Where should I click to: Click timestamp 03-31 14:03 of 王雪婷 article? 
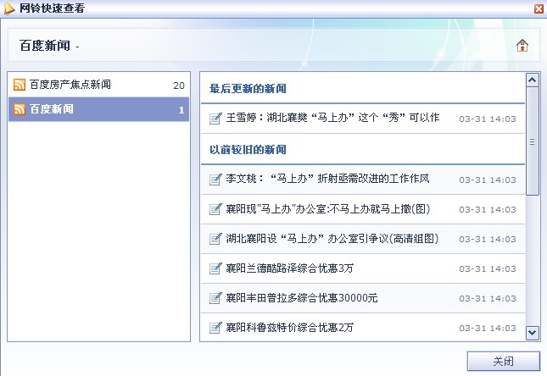[x=488, y=119]
